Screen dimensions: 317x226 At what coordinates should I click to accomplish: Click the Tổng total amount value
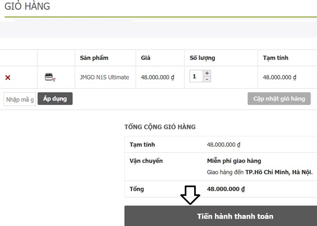[226, 189]
